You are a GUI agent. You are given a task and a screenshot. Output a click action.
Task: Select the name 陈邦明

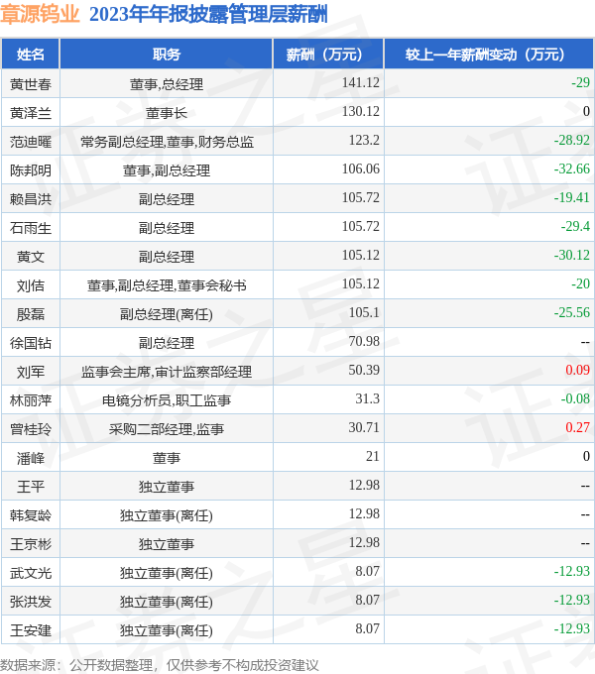click(x=31, y=170)
